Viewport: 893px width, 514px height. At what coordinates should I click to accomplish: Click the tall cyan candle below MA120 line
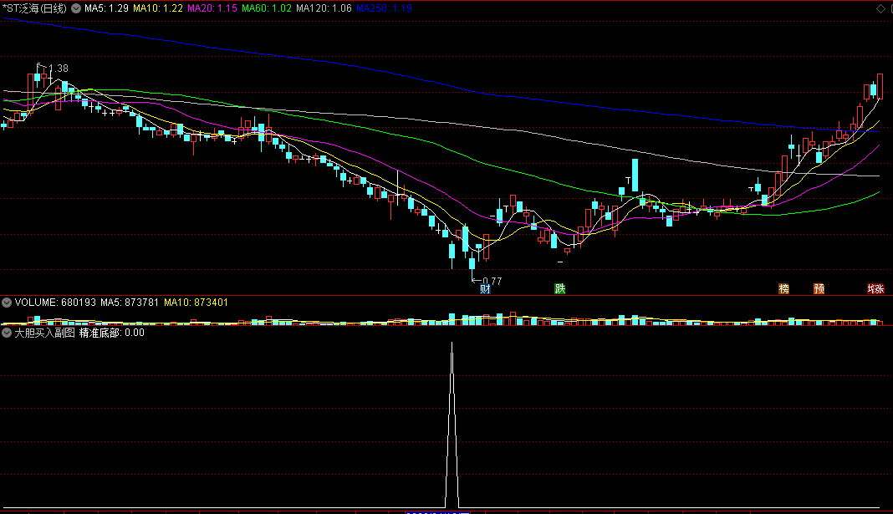(635, 176)
